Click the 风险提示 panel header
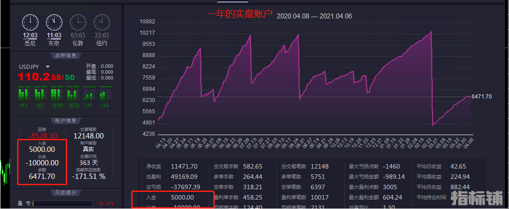Image resolution: width=509 pixels, height=209 pixels. (66, 192)
